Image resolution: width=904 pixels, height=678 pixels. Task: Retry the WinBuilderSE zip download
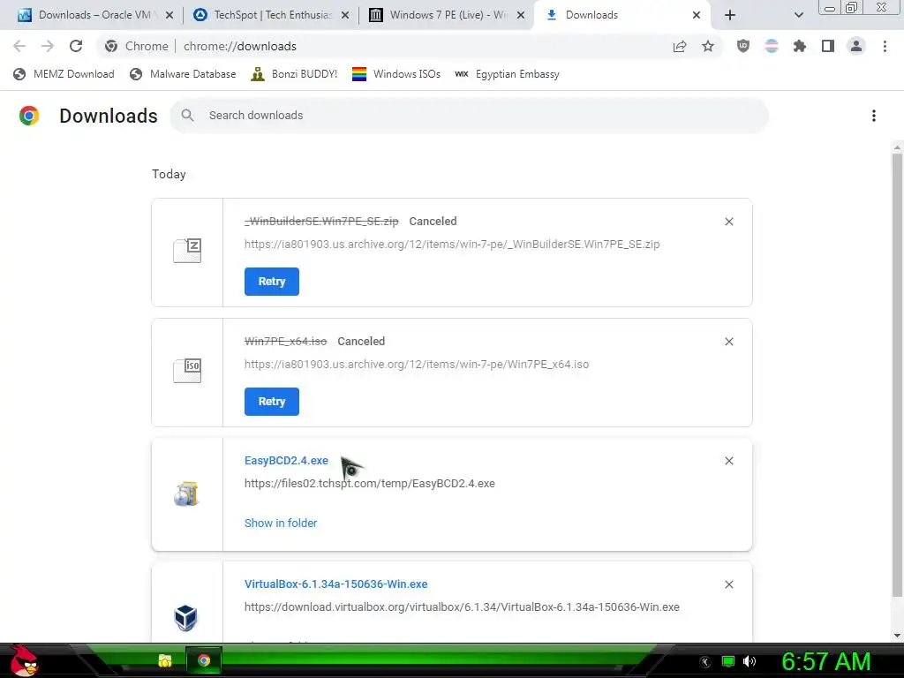(x=272, y=282)
